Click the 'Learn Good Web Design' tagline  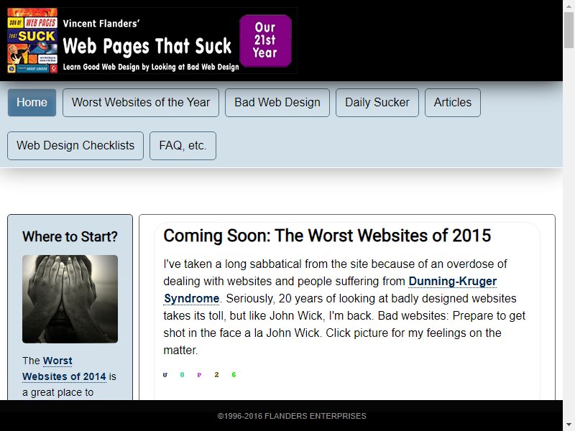pos(151,67)
